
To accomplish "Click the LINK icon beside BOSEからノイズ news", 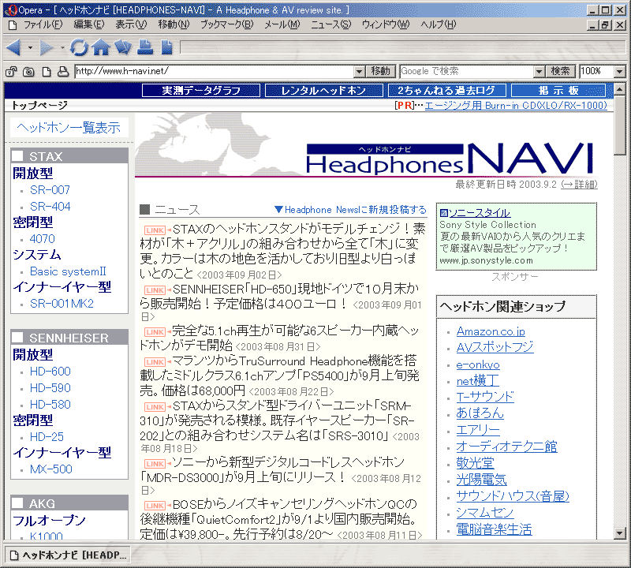I will pos(155,505).
